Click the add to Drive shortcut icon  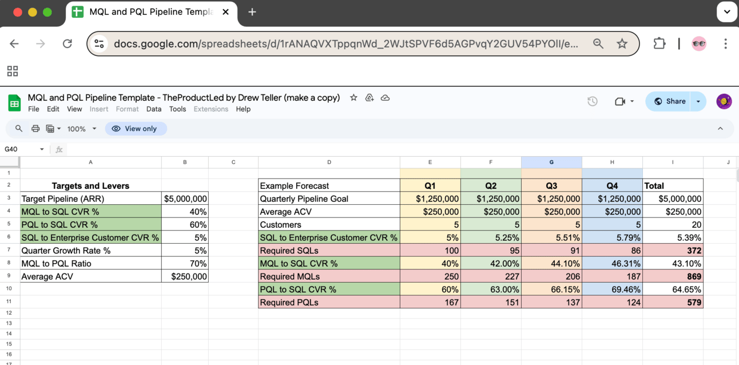pyautogui.click(x=370, y=98)
